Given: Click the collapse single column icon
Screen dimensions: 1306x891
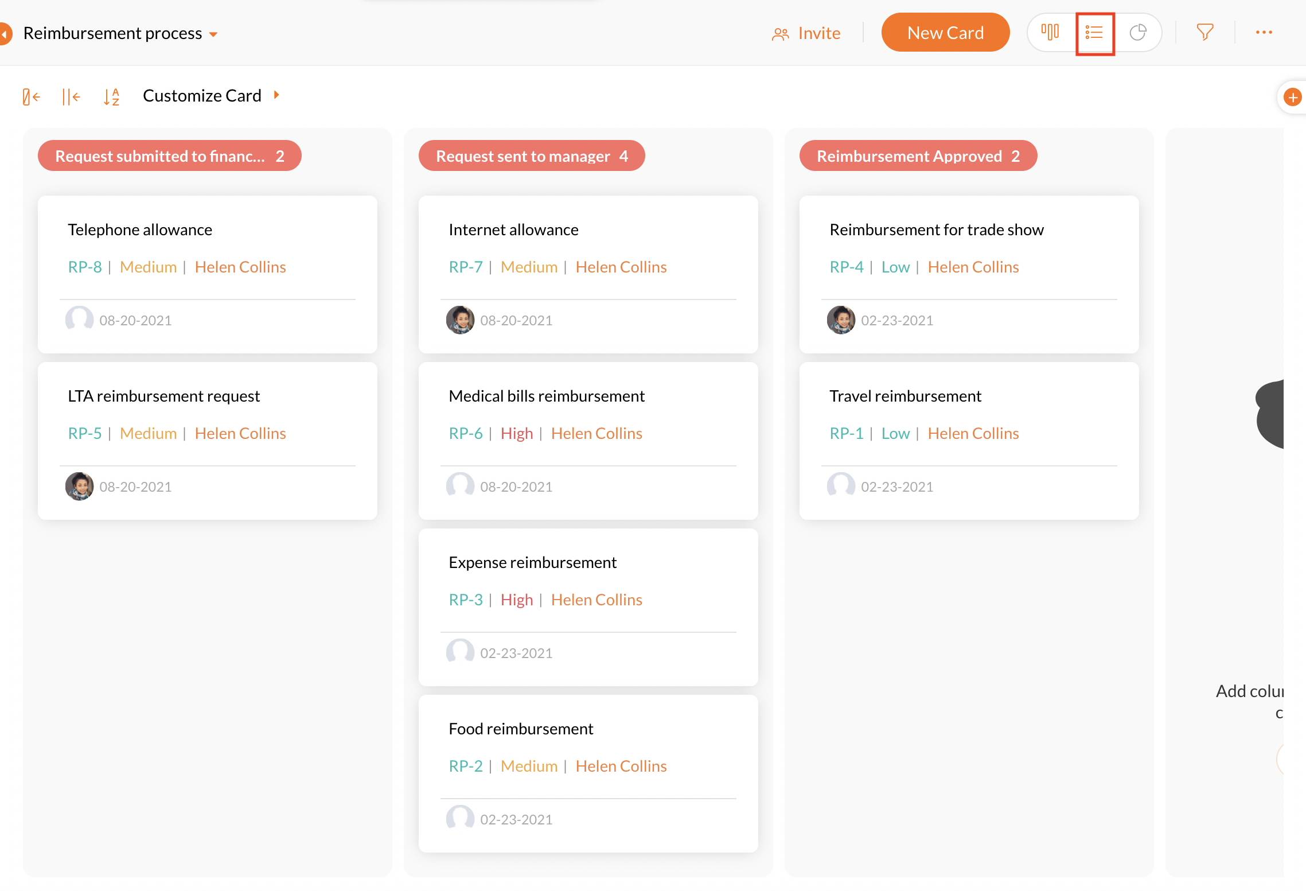Looking at the screenshot, I should click(31, 96).
